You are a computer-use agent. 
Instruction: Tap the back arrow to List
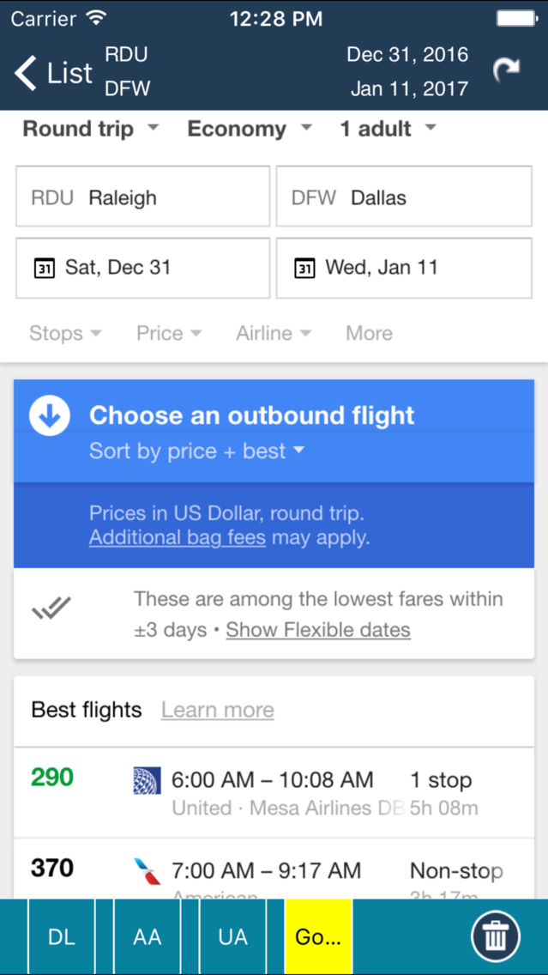click(x=27, y=73)
